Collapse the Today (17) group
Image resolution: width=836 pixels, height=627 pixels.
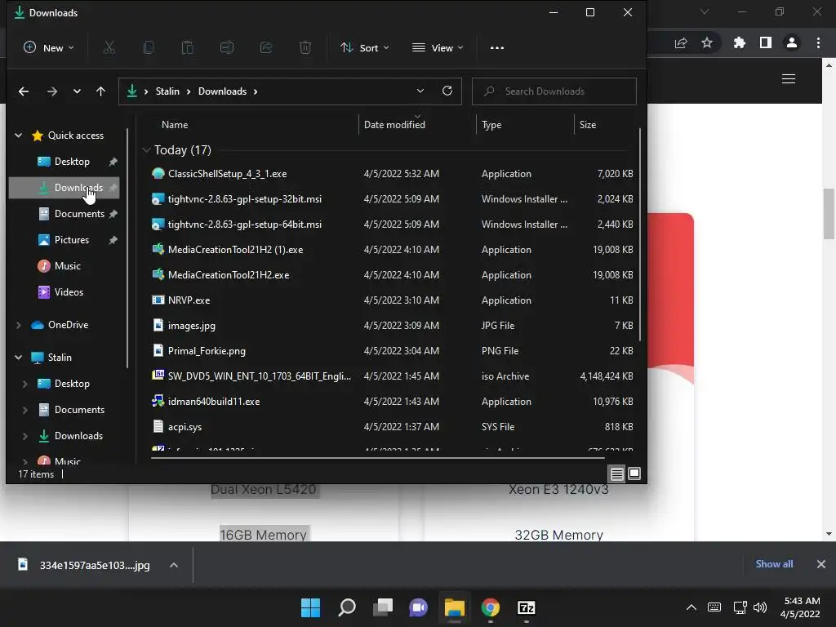(147, 150)
